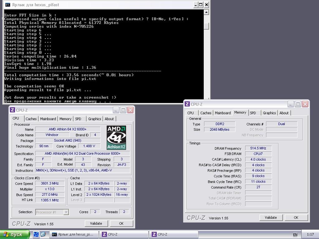
Task: Click OK in the Memory CPU-Z window
Action: point(296,218)
